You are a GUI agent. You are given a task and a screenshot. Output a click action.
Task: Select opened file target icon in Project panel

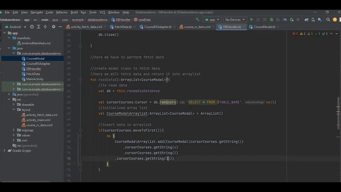[x=32, y=27]
